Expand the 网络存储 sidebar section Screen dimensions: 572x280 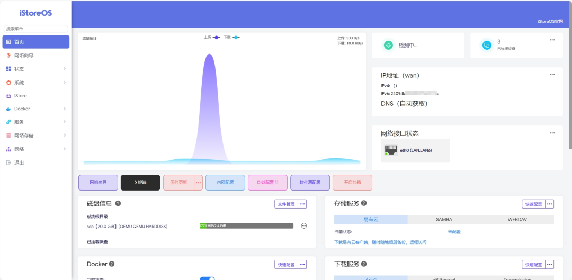pyautogui.click(x=36, y=136)
